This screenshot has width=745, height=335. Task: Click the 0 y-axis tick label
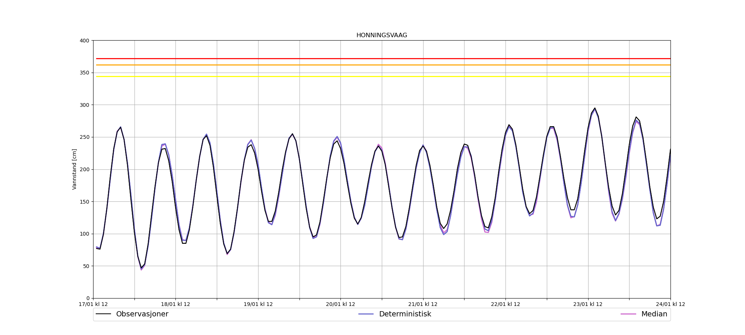pos(88,298)
